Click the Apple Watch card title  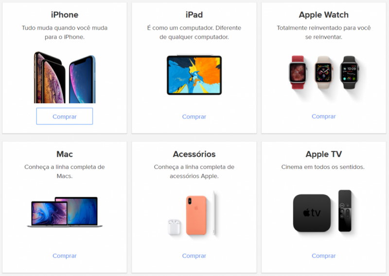pos(323,15)
